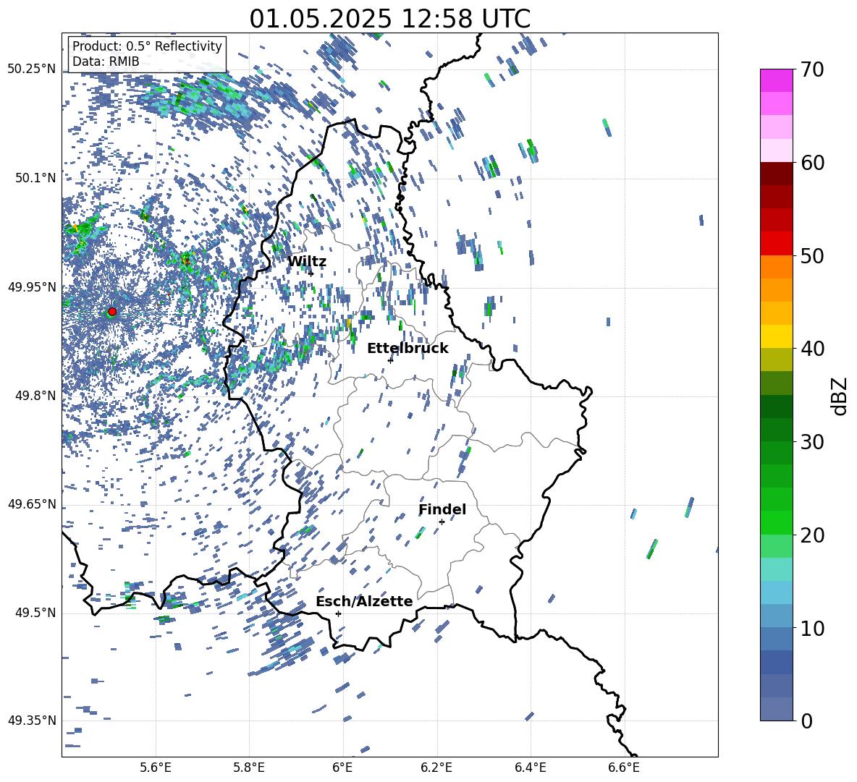The image size is (857, 782).
Task: Click the 6°E longitude tick label
Action: 342,768
